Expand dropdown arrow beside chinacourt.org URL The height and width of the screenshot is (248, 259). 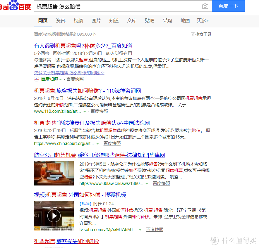coord(98,144)
